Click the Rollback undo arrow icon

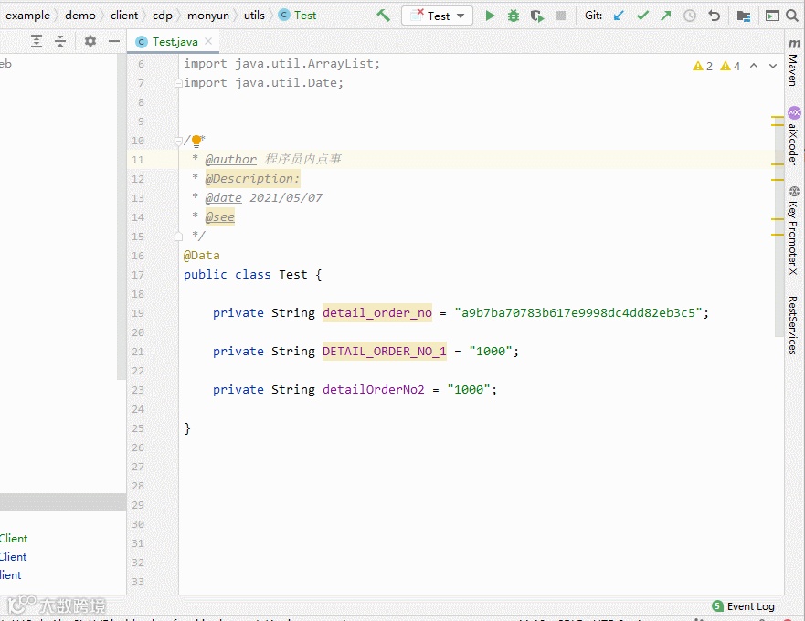pyautogui.click(x=715, y=16)
